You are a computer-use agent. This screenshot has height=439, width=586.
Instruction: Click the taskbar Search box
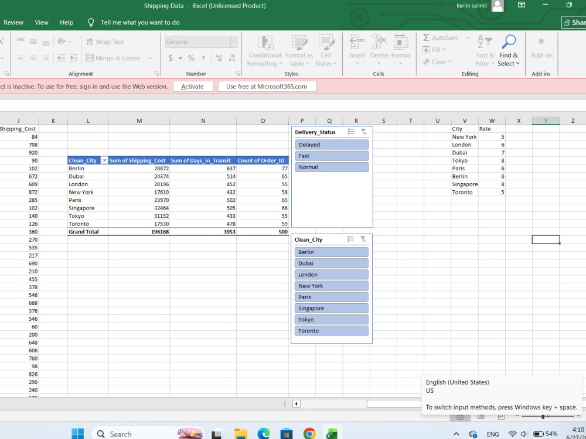148,434
